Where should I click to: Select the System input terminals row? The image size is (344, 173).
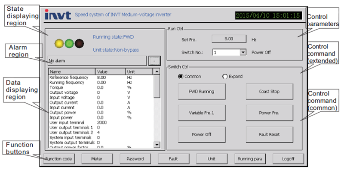click(x=101, y=137)
